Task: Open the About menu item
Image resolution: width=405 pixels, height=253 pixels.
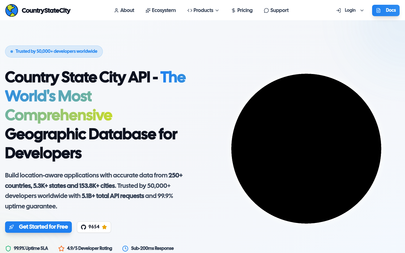Action: point(124,10)
